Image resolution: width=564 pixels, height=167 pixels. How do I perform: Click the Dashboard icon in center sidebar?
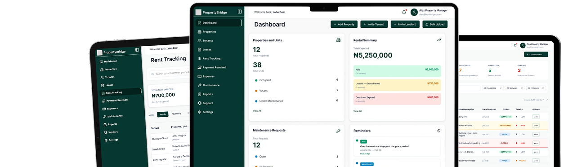click(199, 22)
